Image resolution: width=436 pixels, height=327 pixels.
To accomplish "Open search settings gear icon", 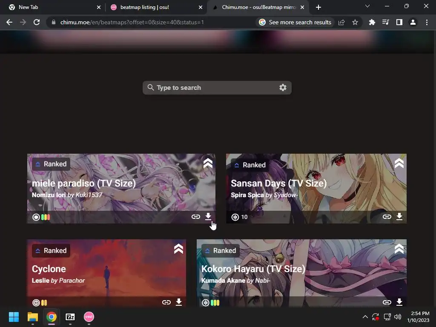I will coord(283,88).
